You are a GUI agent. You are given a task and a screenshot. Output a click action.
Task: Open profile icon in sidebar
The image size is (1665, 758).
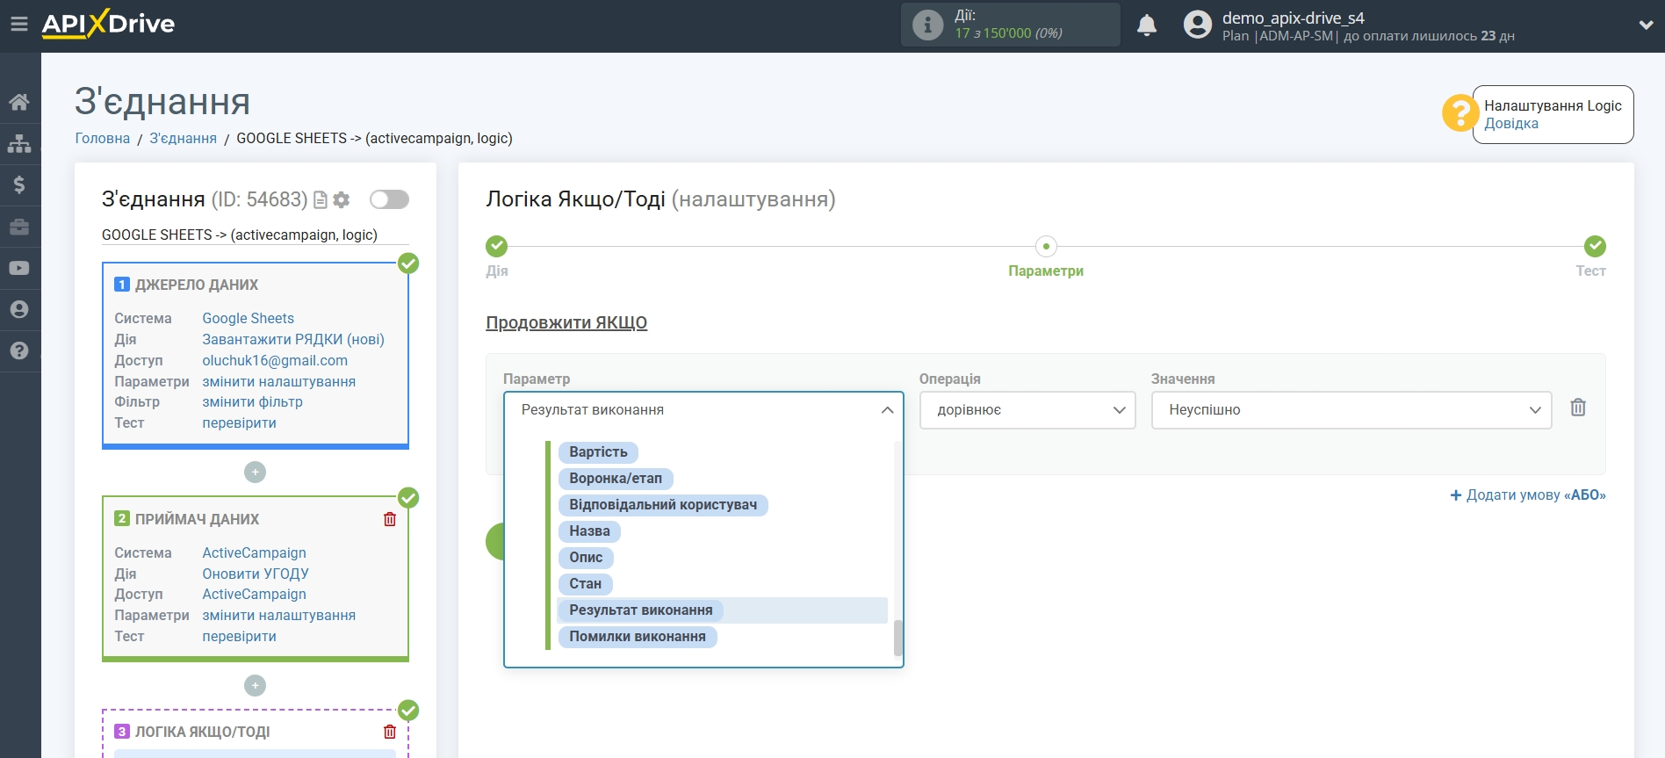pos(19,309)
